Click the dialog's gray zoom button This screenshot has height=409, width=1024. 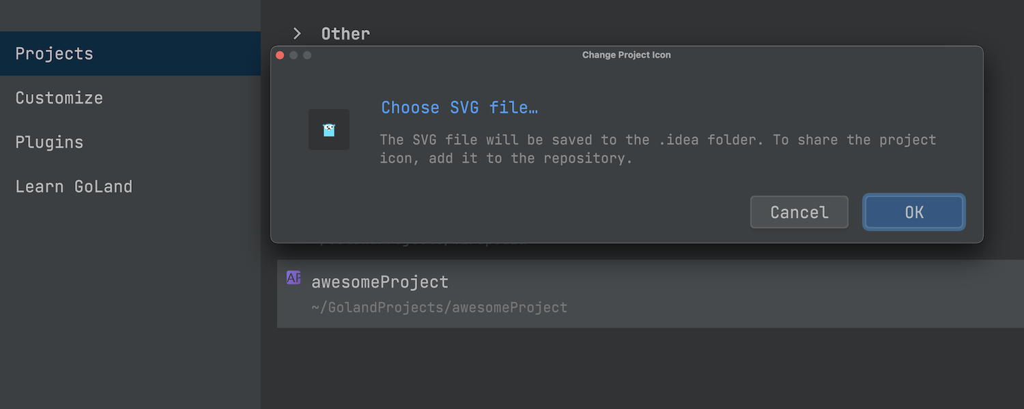[307, 55]
